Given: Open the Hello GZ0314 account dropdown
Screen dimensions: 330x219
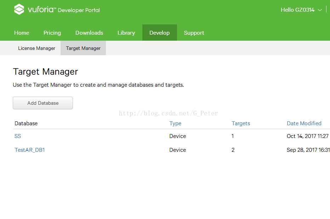Looking at the screenshot, I should [301, 10].
